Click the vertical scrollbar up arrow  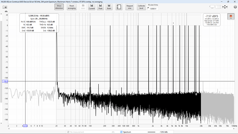pyautogui.click(x=1, y=14)
